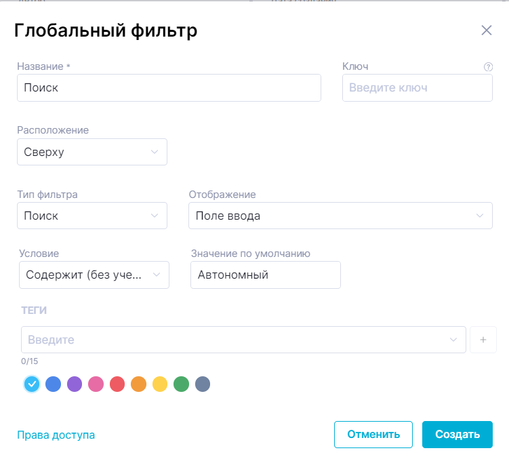This screenshot has height=459, width=509.
Task: Close the Глобальный фильтр dialog
Action: 486,30
